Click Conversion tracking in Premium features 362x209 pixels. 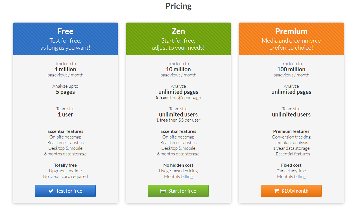click(291, 137)
